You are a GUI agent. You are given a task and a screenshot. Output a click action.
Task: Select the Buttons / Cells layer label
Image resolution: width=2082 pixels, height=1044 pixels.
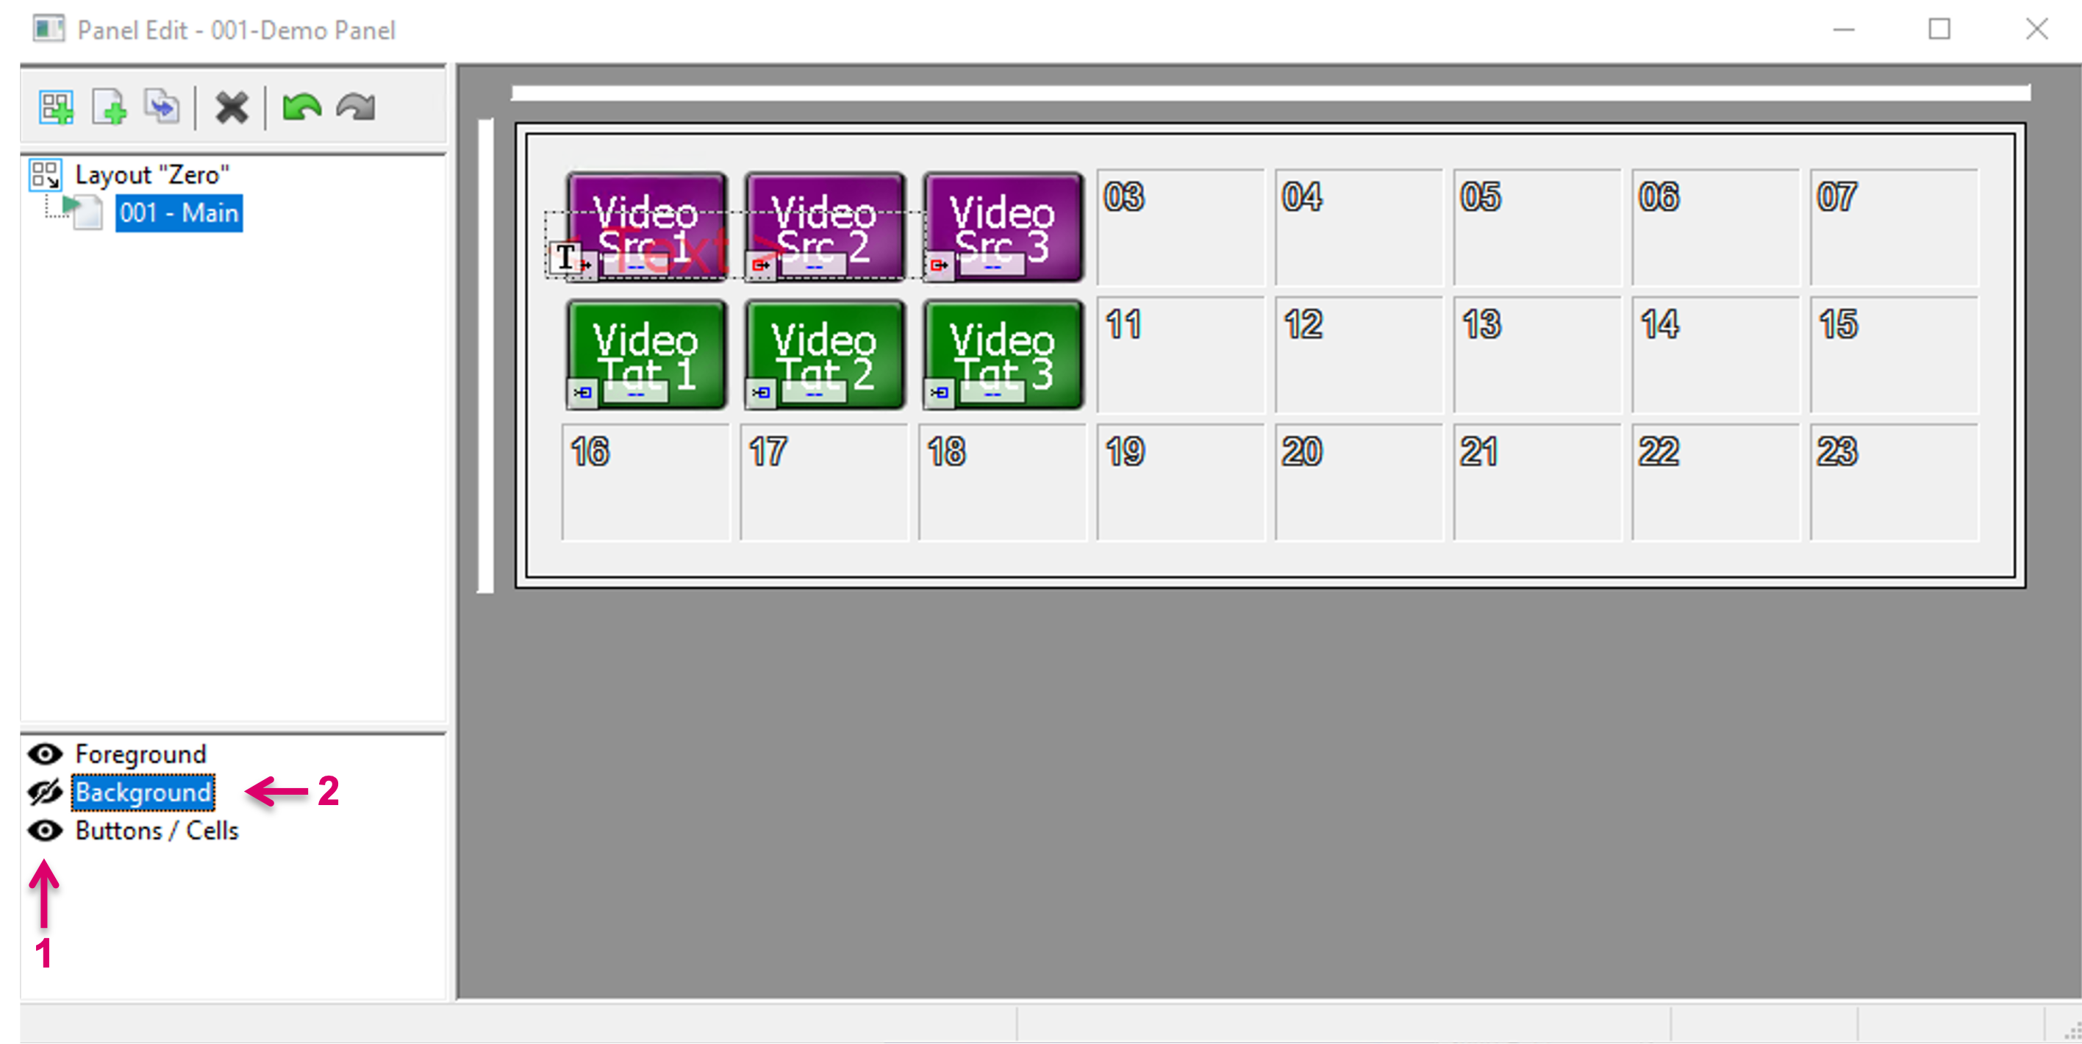(157, 831)
